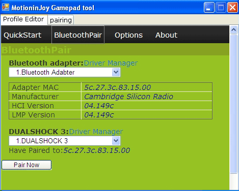The height and width of the screenshot is (191, 239).
Task: Click the Pair Now button
Action: point(26,165)
